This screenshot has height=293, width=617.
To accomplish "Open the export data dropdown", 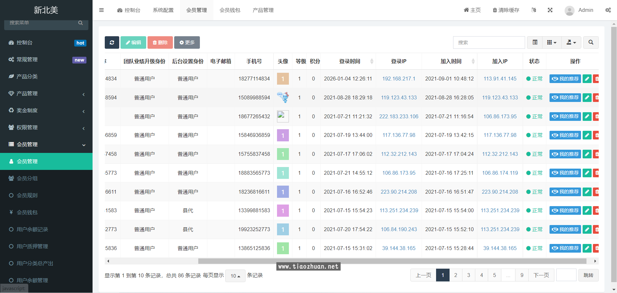I will click(571, 42).
